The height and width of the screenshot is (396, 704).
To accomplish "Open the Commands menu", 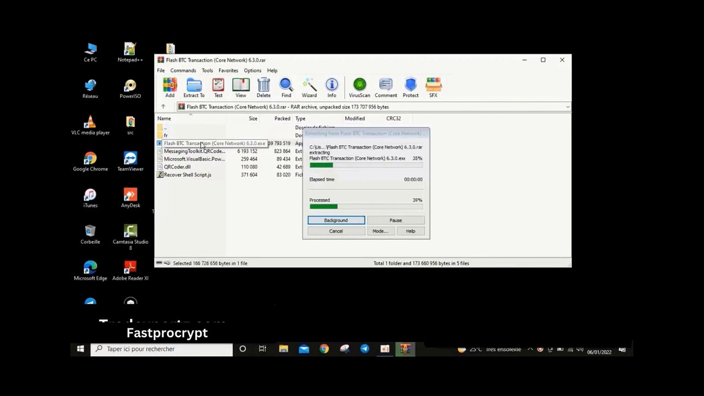I will click(183, 70).
